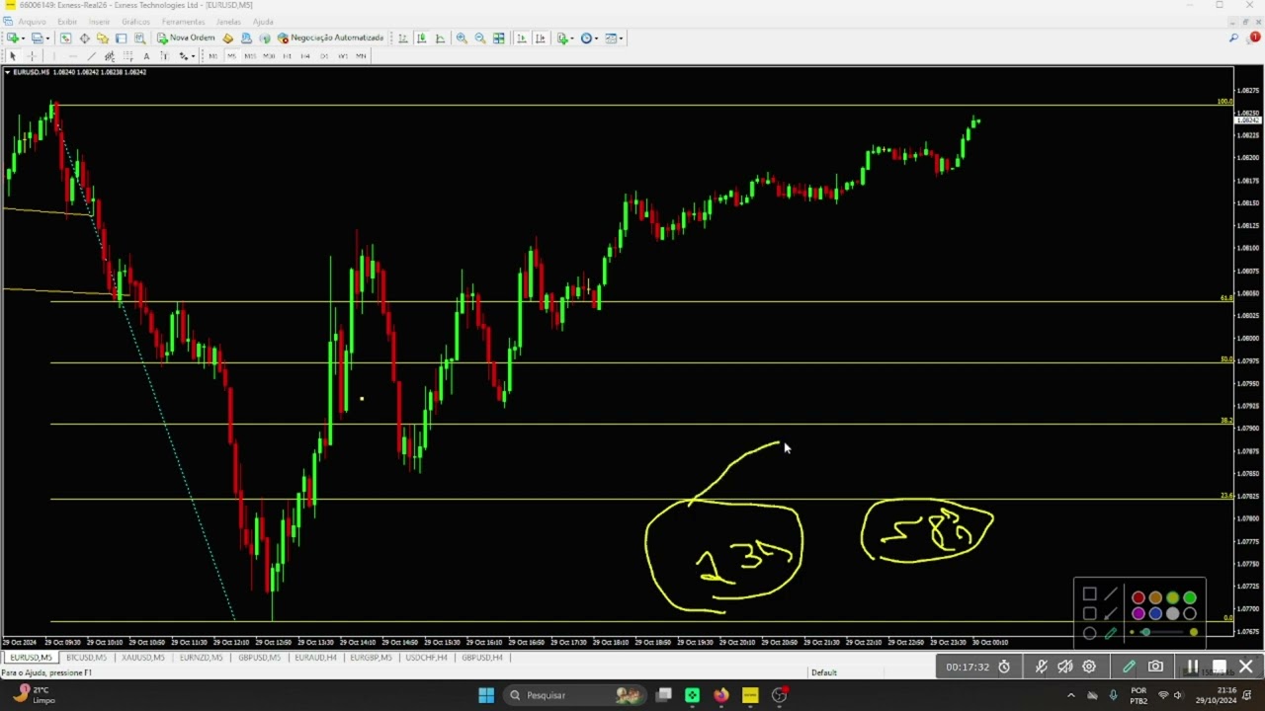This screenshot has width=1265, height=711.
Task: Switch chart to M15 timeframe
Action: (251, 55)
